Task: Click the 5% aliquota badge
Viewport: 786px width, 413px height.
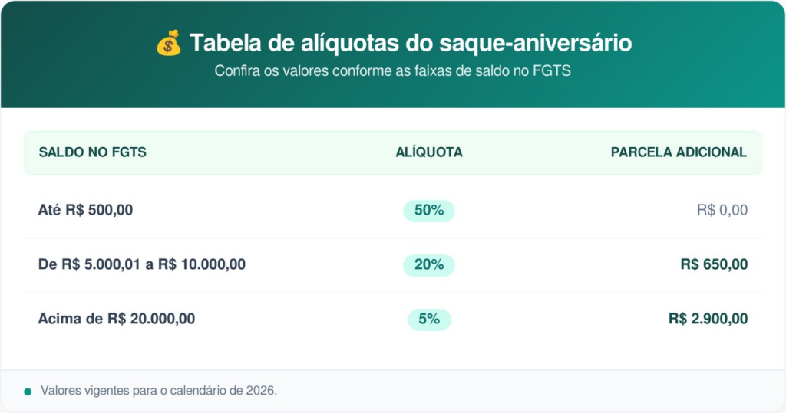Action: [428, 320]
